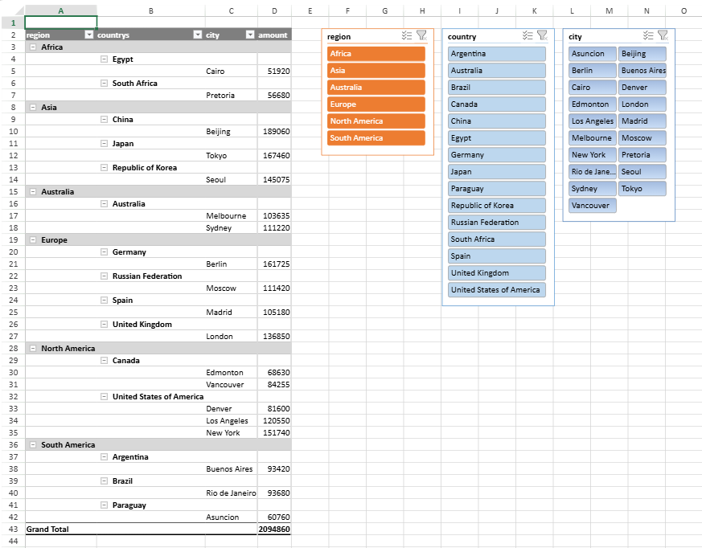702x548 pixels.
Task: Toggle multi-select in city slicer
Action: (x=648, y=35)
